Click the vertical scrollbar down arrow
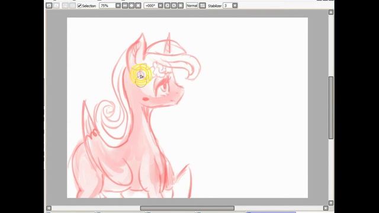Image resolution: width=379 pixels, height=213 pixels. point(331,203)
